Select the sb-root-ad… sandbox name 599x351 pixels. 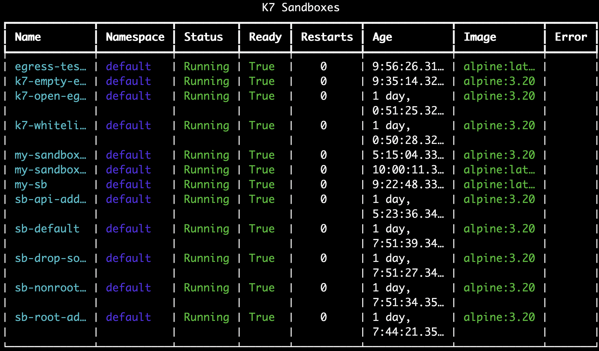tap(50, 317)
